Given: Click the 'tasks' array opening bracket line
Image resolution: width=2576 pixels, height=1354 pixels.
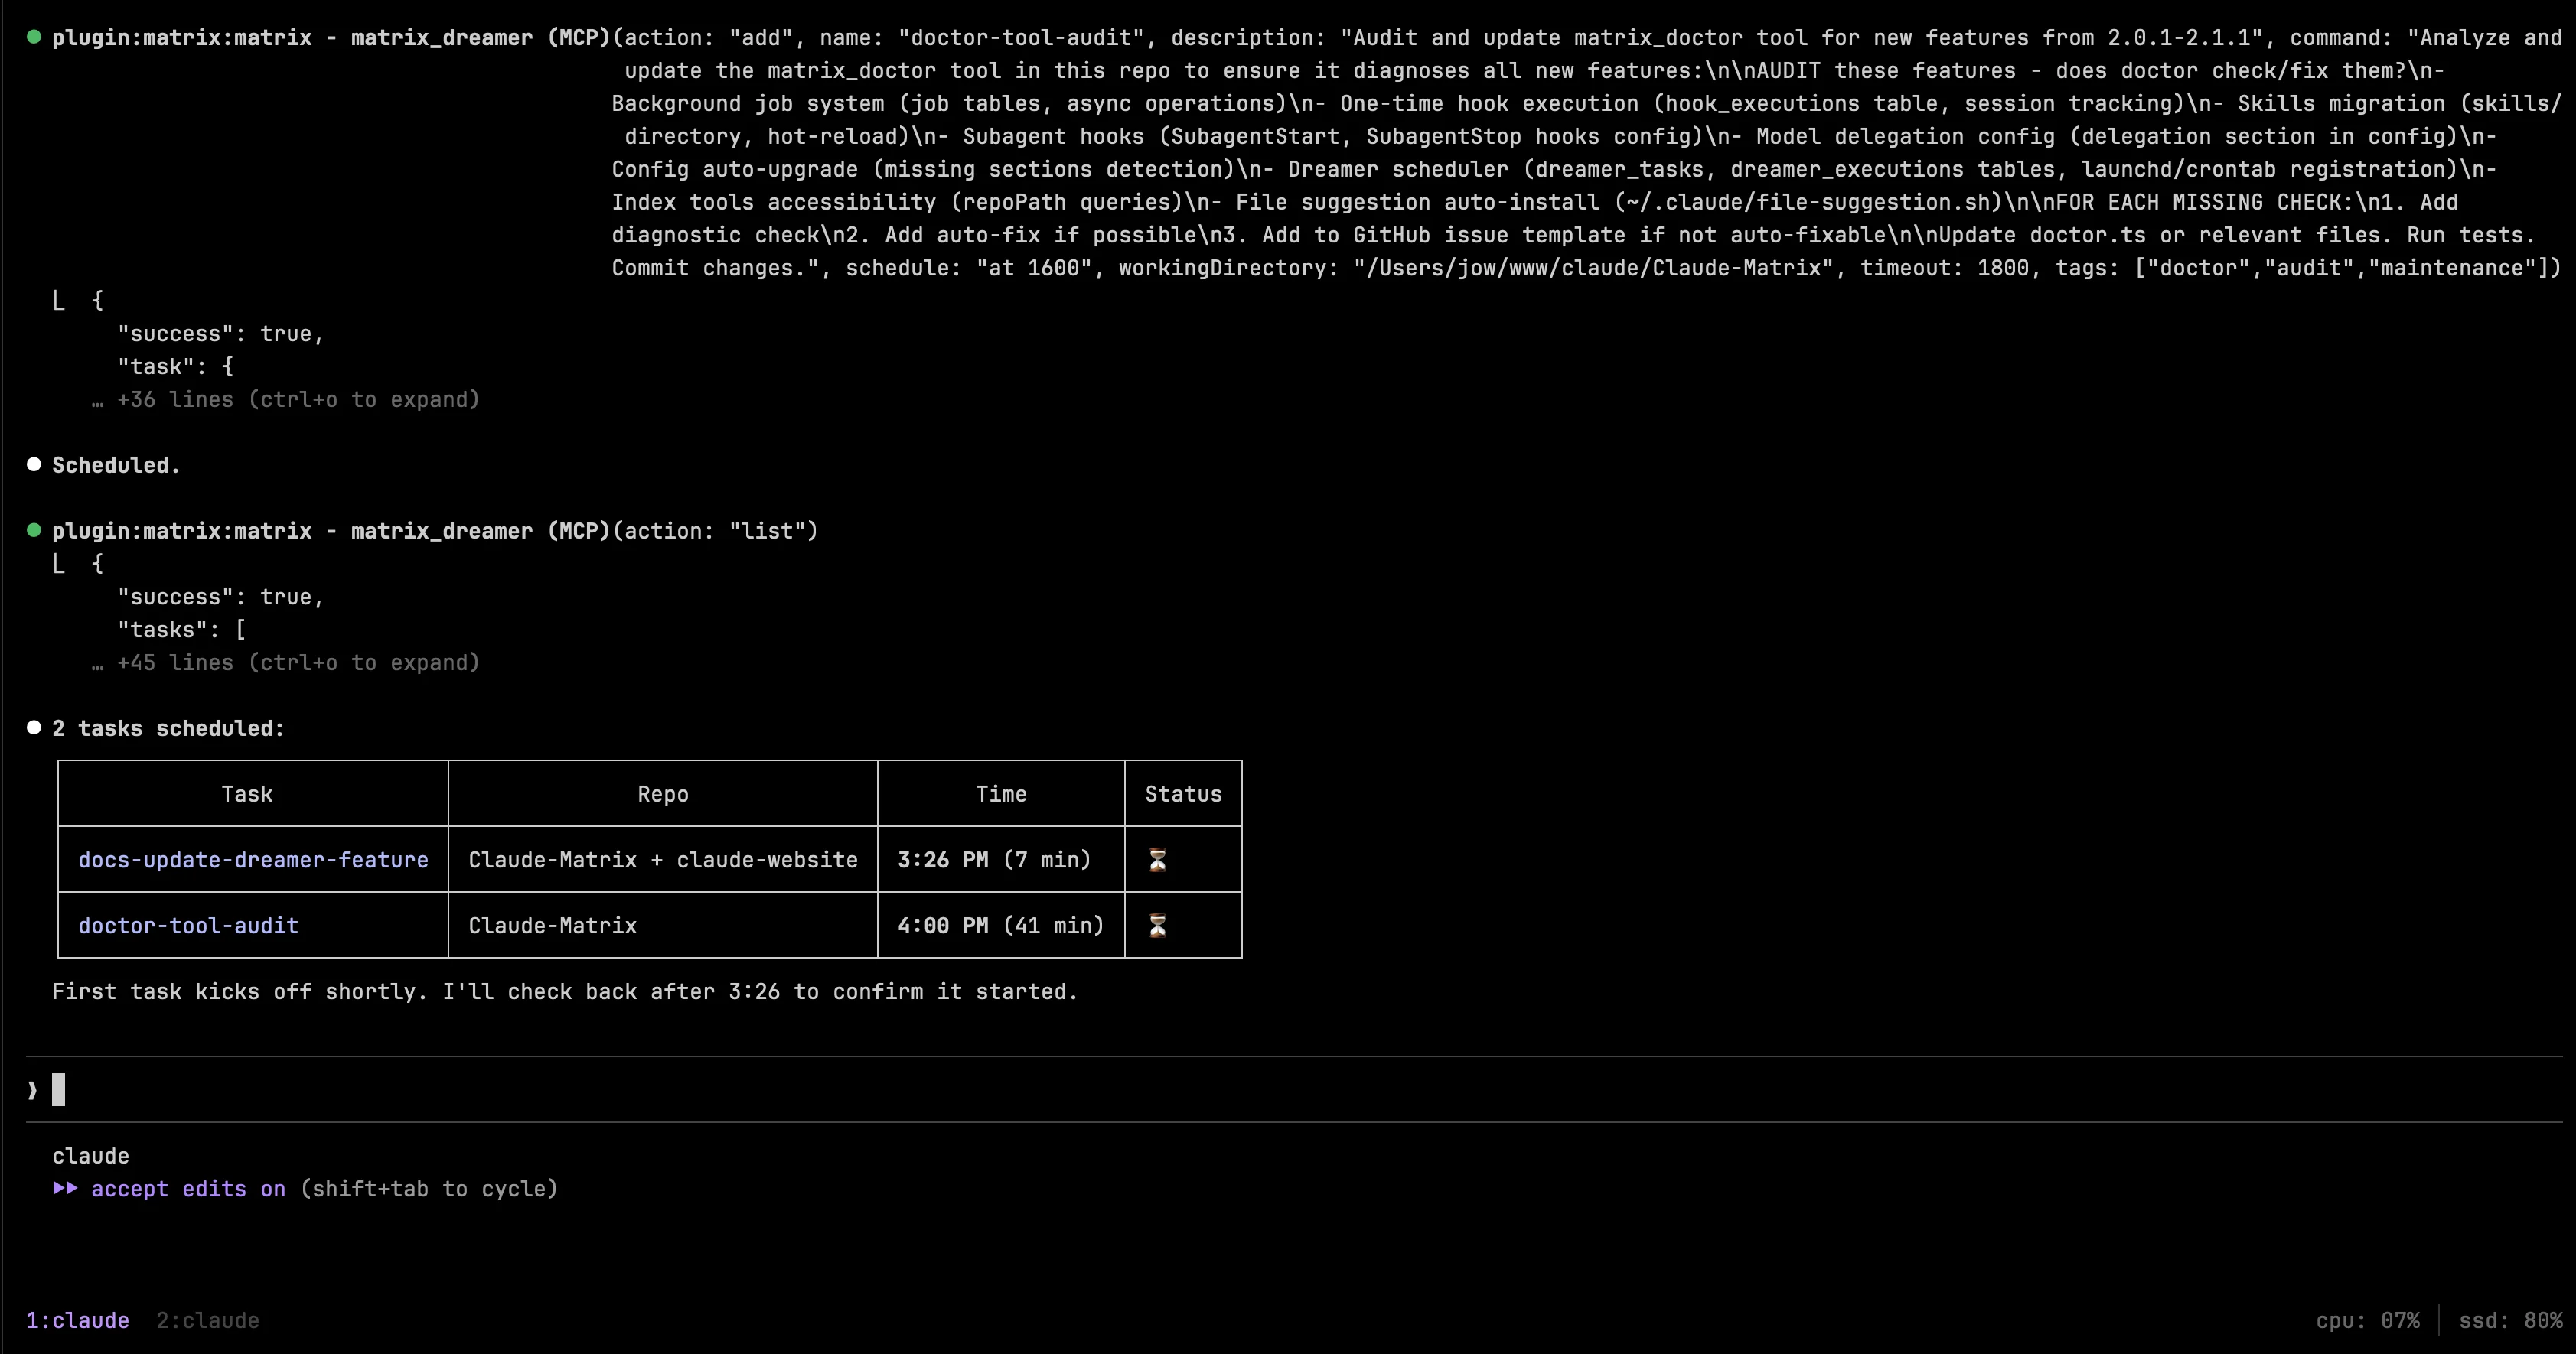Looking at the screenshot, I should pos(181,630).
